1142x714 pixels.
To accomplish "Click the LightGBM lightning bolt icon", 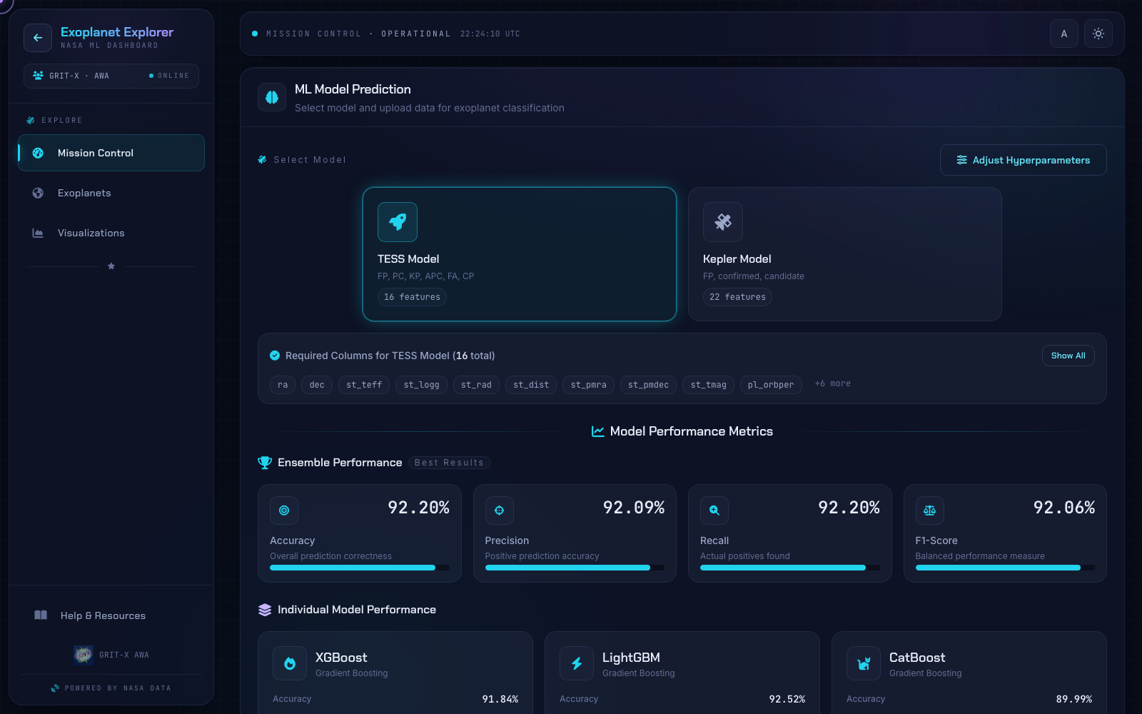I will tap(577, 663).
